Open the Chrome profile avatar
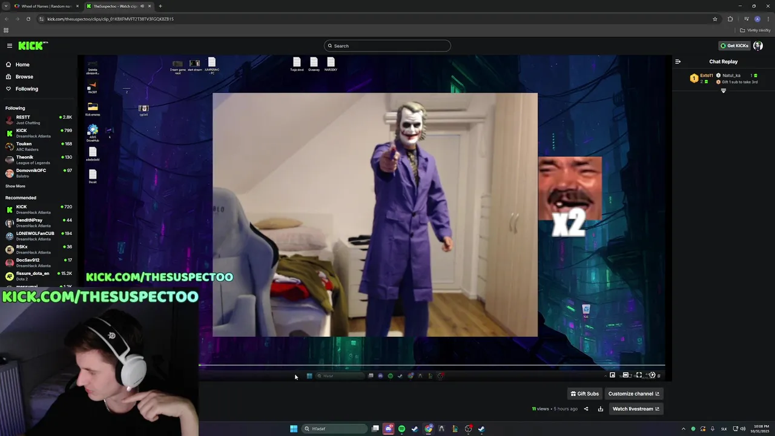The width and height of the screenshot is (775, 436). pos(757,19)
